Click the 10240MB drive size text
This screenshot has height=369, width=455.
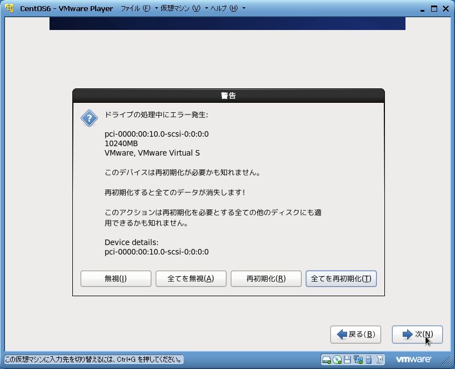121,143
